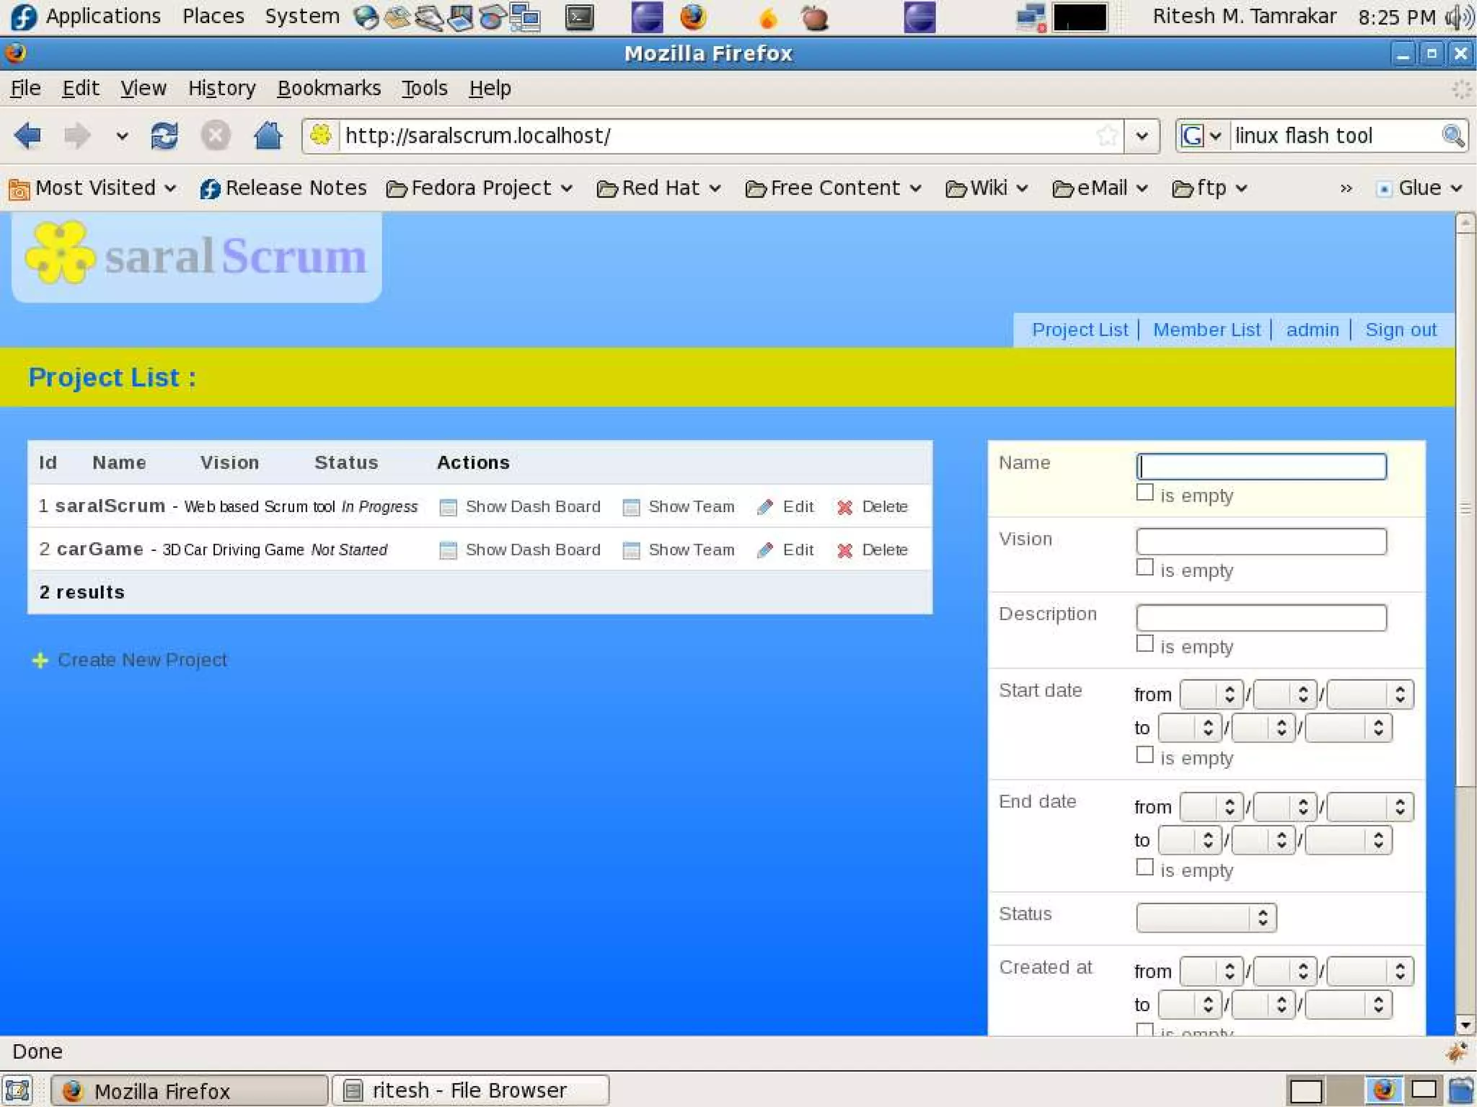This screenshot has width=1477, height=1107.
Task: Open the Status filter dropdown
Action: click(1205, 917)
